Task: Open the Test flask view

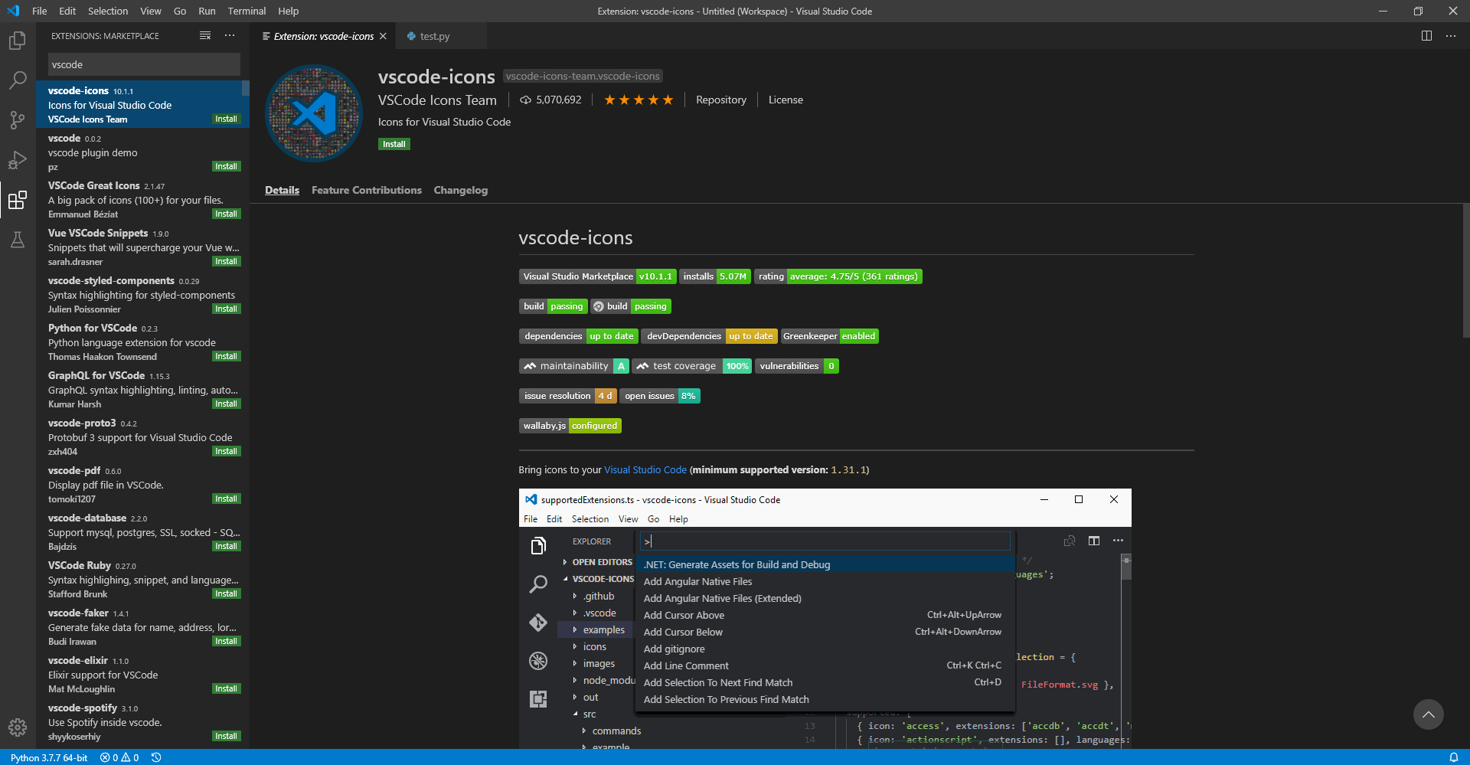Action: point(18,240)
